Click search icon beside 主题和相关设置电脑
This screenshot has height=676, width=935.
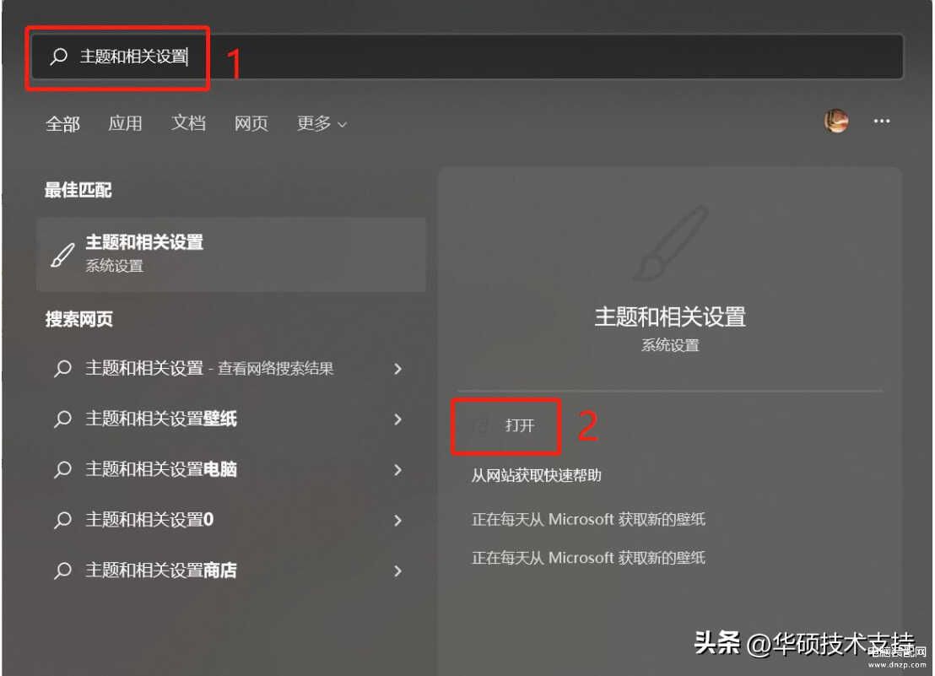click(x=62, y=470)
